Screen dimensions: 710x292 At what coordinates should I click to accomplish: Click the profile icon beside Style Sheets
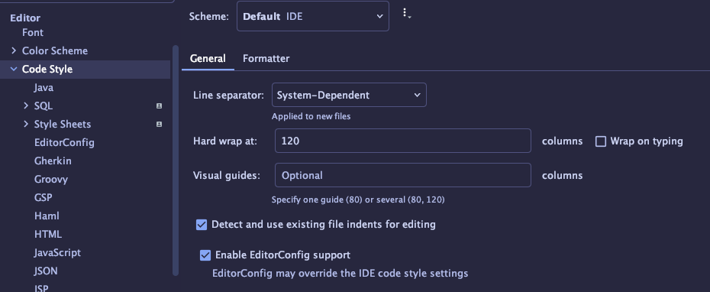pos(159,125)
